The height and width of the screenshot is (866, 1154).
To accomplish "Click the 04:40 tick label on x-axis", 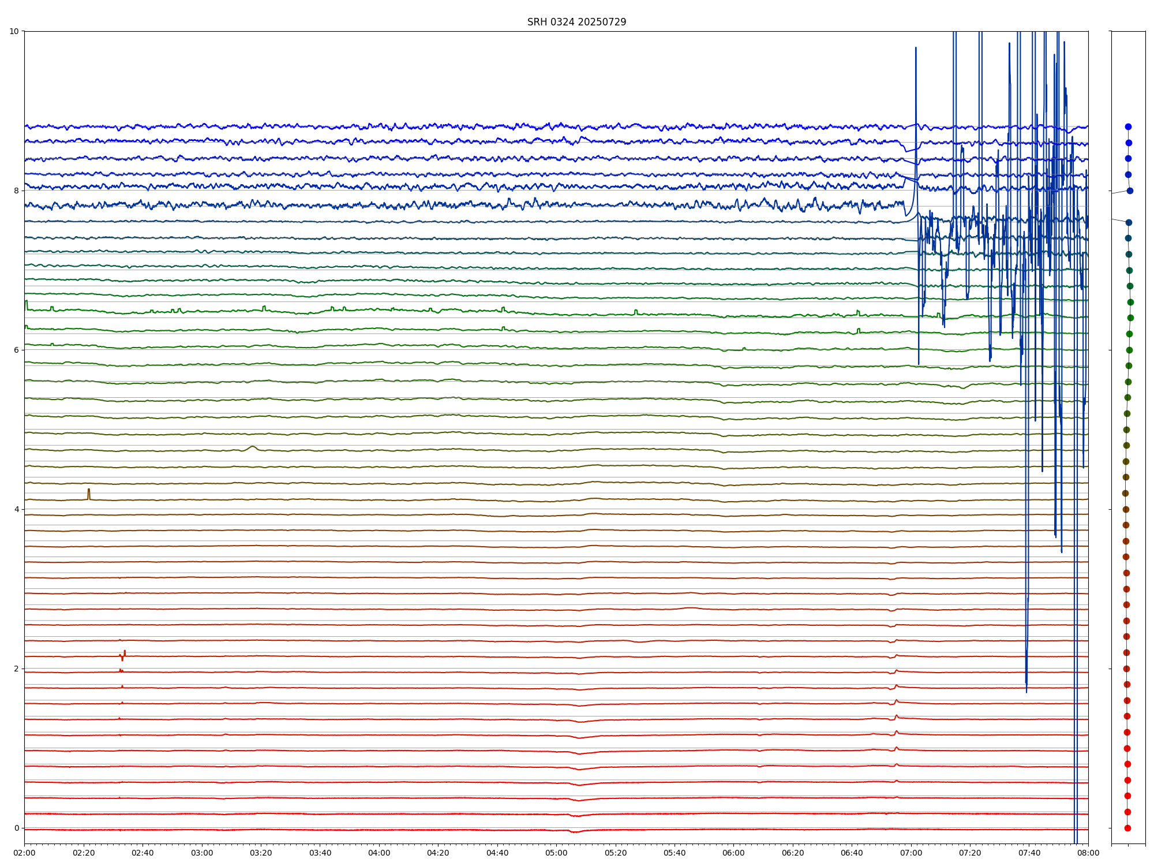I will click(497, 853).
